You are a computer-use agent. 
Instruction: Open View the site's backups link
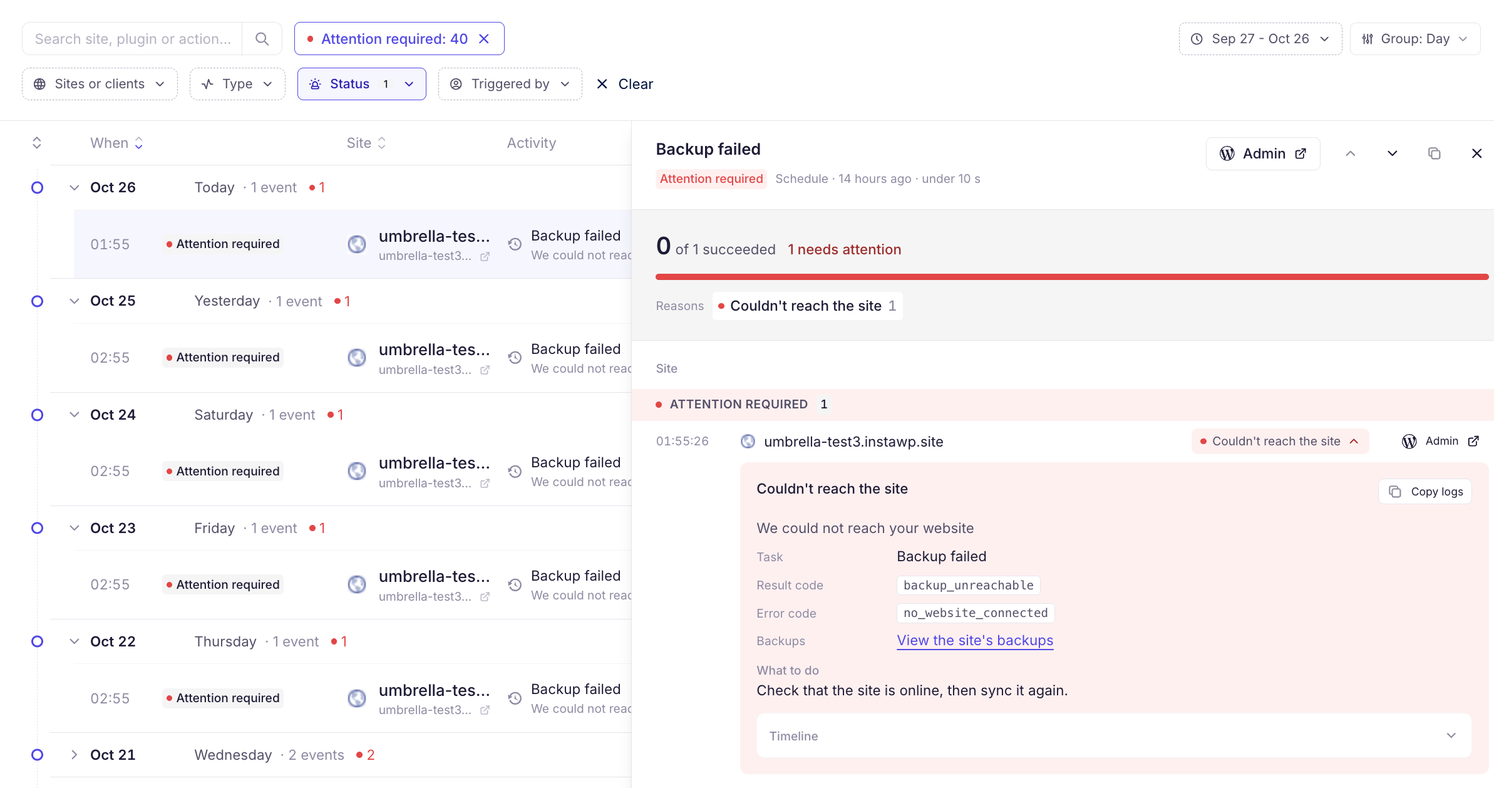[975, 640]
